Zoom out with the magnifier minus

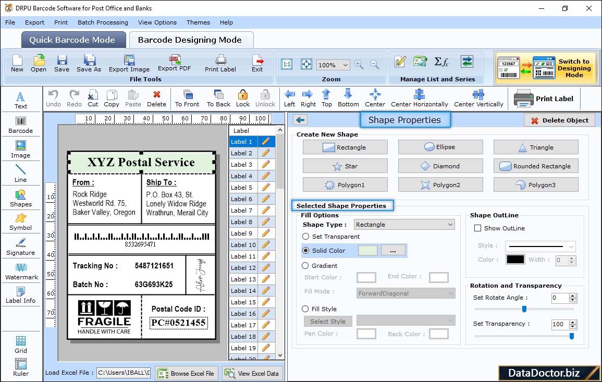[x=375, y=65]
